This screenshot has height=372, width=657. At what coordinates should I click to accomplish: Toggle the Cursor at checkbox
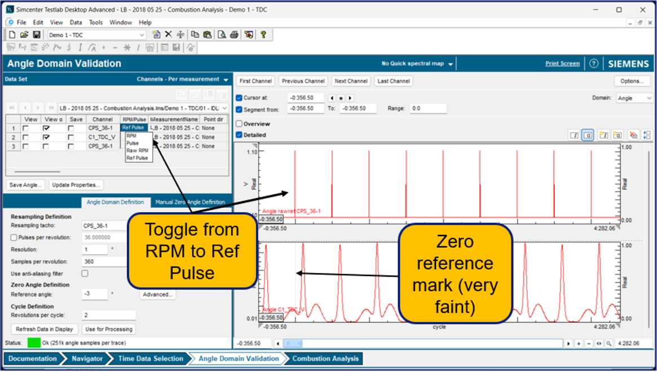click(239, 98)
